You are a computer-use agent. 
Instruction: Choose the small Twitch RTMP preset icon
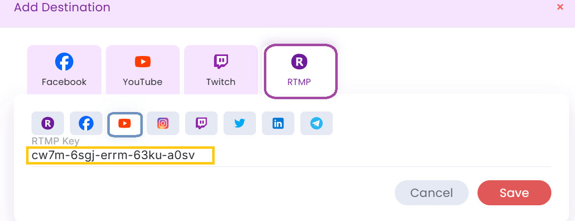(201, 123)
